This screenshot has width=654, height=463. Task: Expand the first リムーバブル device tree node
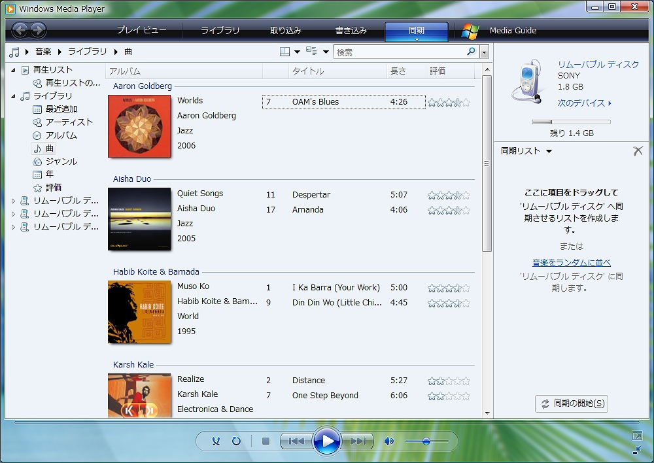[13, 201]
